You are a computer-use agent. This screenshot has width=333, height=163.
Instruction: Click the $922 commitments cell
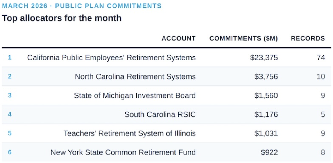pos(269,152)
